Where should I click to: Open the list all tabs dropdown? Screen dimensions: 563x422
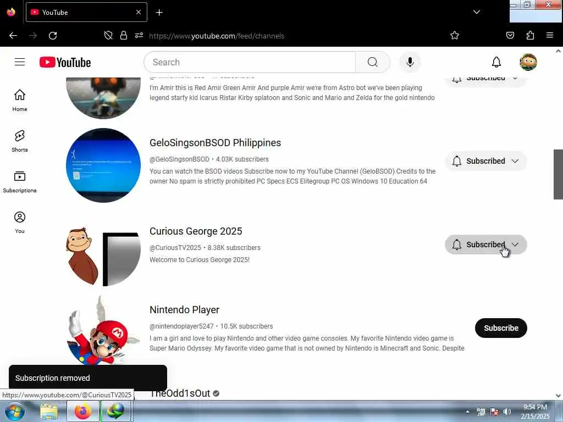pyautogui.click(x=477, y=12)
